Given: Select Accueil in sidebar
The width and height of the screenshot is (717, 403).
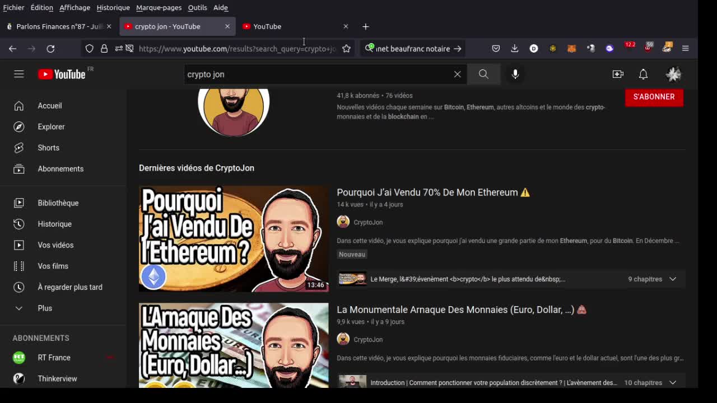Looking at the screenshot, I should (63, 106).
